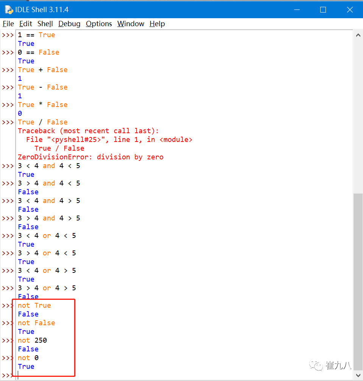Viewport: 363px width, 381px height.
Task: Click the scrollbar down arrow
Action: pyautogui.click(x=358, y=375)
